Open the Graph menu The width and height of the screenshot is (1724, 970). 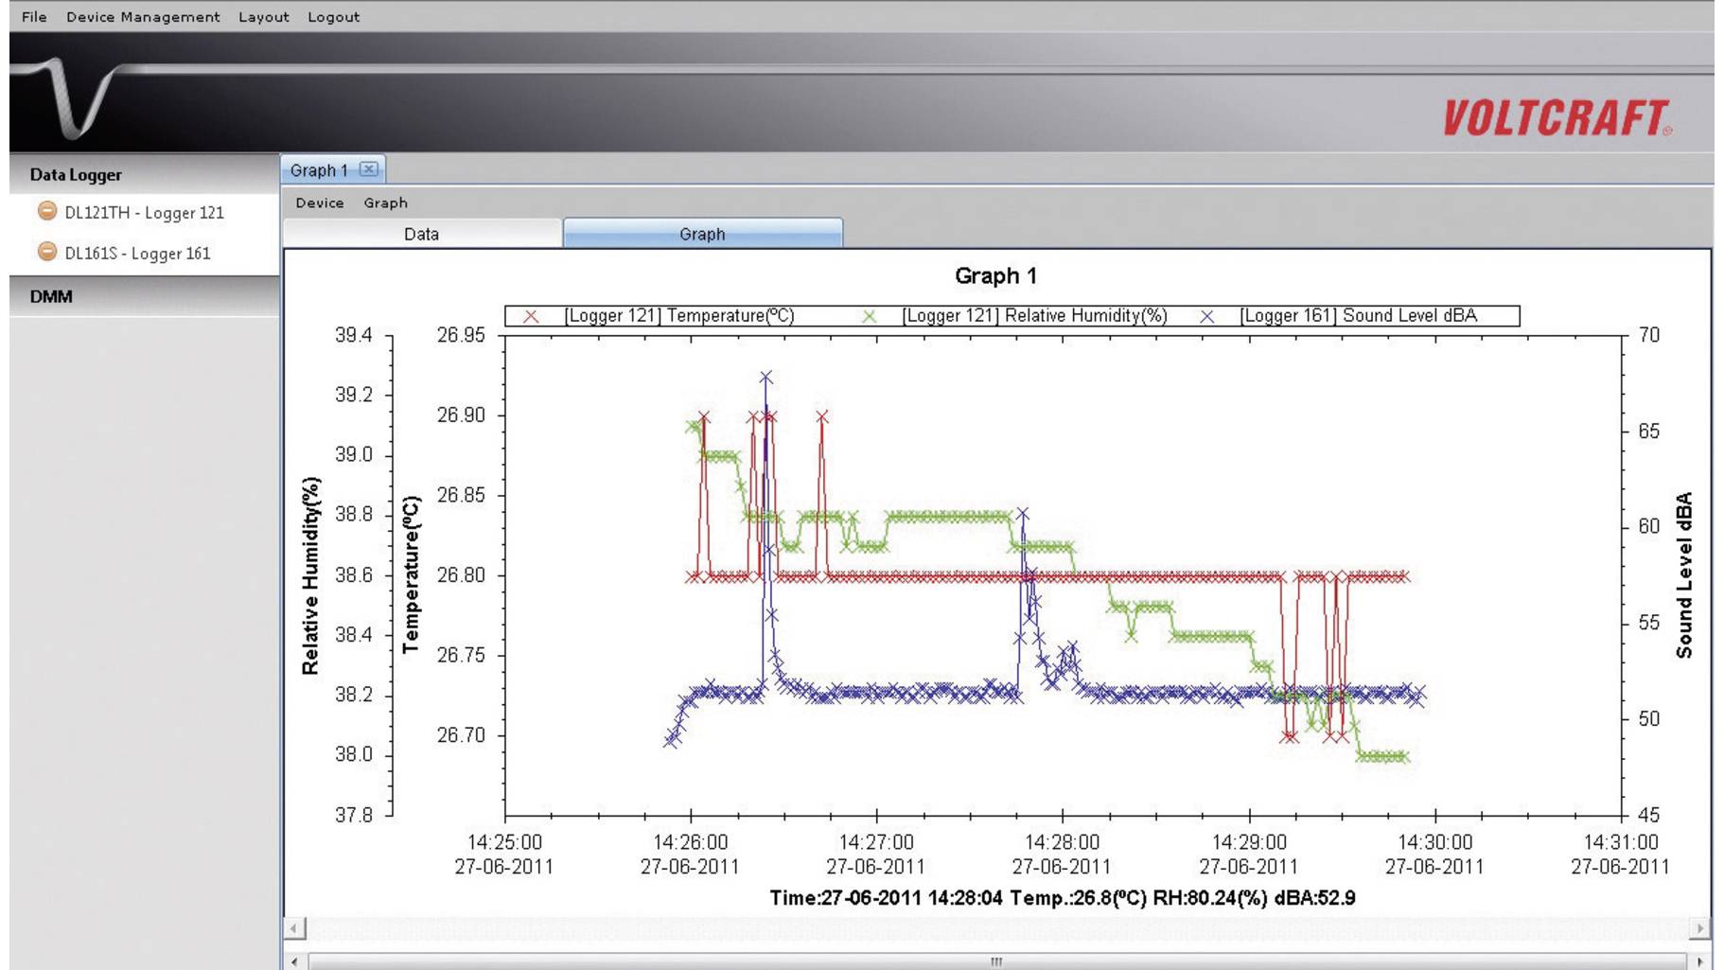point(387,203)
